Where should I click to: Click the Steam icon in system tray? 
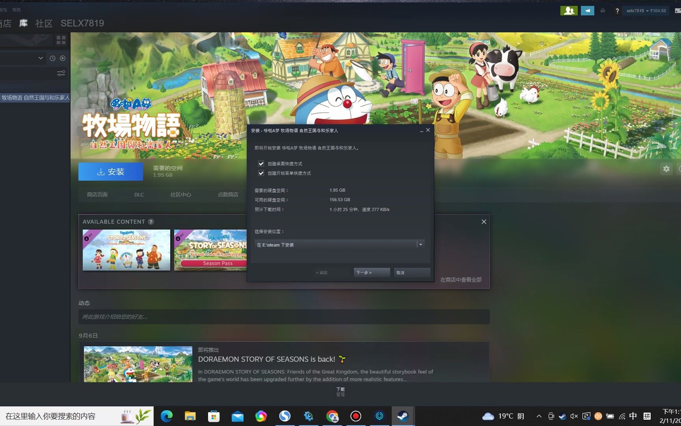562,416
